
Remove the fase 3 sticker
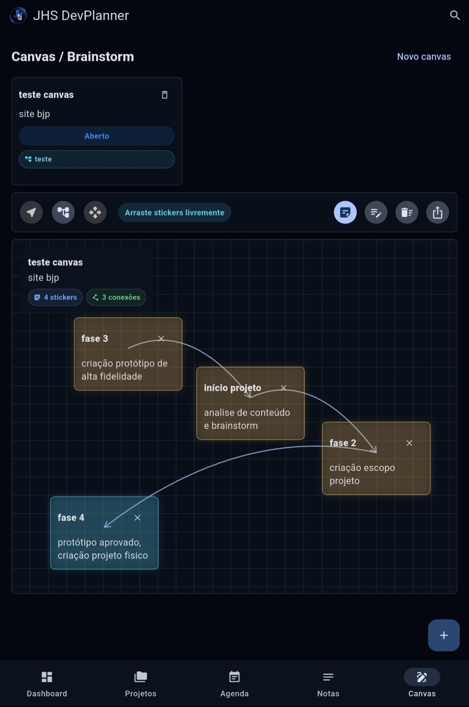(161, 338)
